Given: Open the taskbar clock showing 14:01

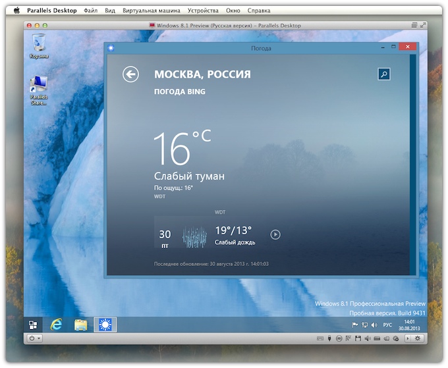Looking at the screenshot, I should [409, 325].
